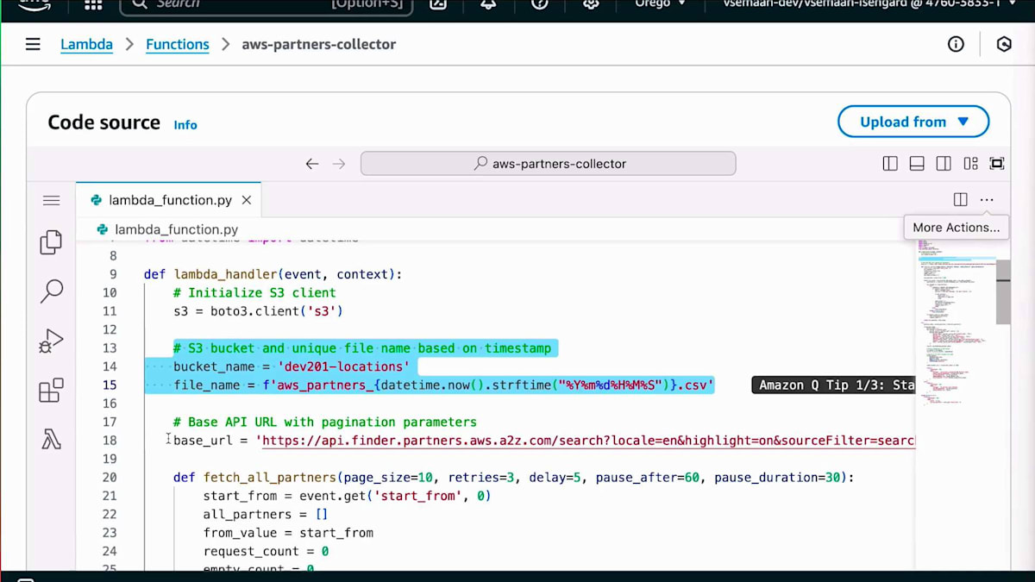Open the AWS services grid menu
1035x582 pixels.
[x=93, y=4]
